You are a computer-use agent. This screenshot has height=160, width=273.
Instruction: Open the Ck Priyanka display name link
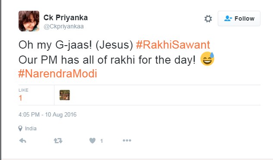(x=66, y=18)
